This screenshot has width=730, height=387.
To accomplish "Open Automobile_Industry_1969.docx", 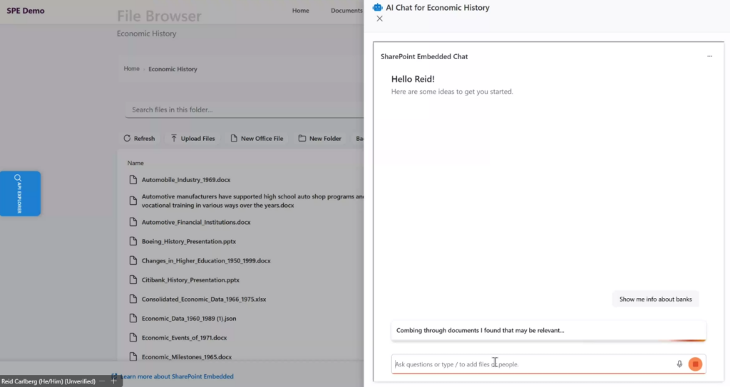I will (186, 180).
